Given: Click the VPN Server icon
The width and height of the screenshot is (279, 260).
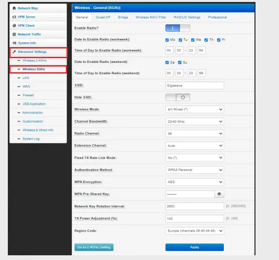Looking at the screenshot, I should pyautogui.click(x=14, y=17).
